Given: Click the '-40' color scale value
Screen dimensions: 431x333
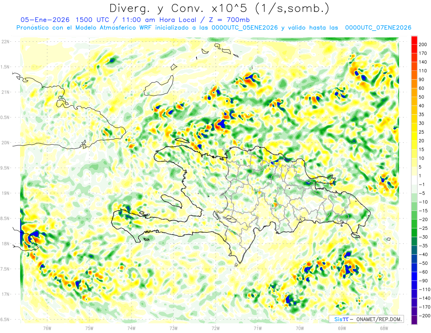Looking at the screenshot, I should tap(423, 254).
